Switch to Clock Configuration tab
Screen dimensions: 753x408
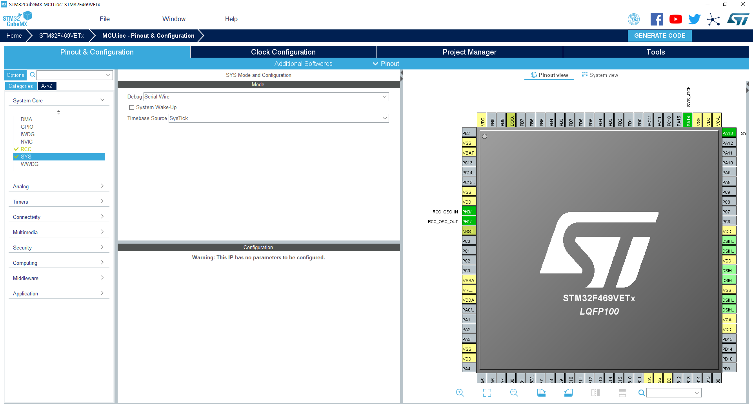[x=283, y=52]
